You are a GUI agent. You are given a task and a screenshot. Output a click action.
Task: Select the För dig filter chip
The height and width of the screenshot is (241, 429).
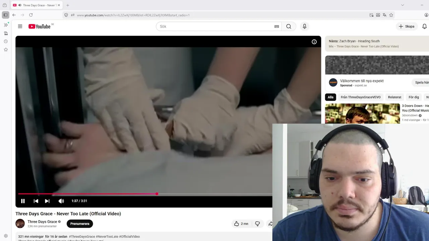pyautogui.click(x=414, y=97)
